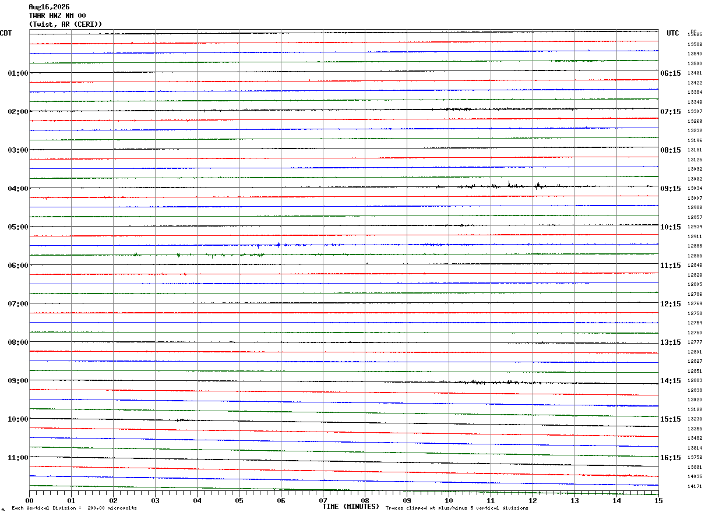Click DC offset value 12883
The width and height of the screenshot is (705, 516).
pos(695,381)
